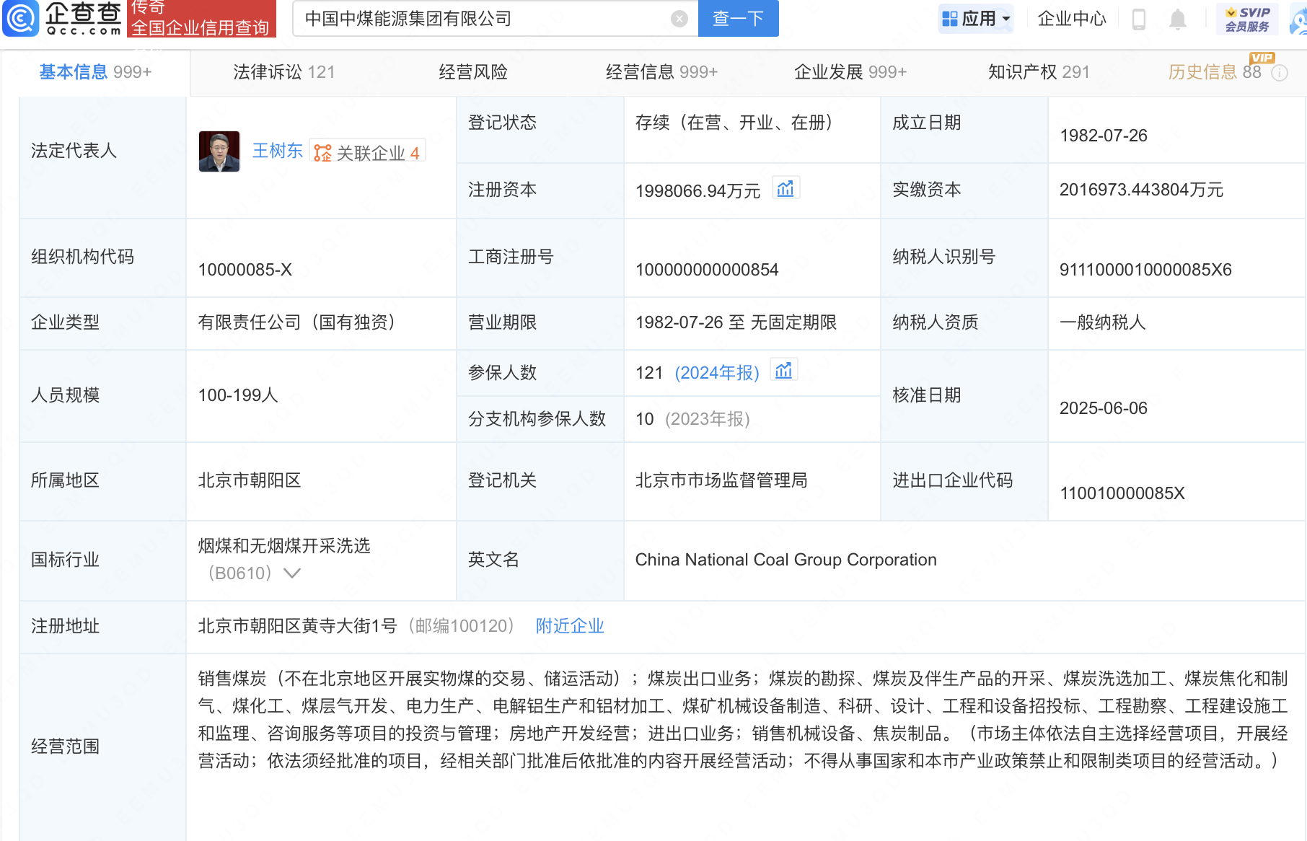This screenshot has height=841, width=1307.
Task: Open the 参保人数 chart icon
Action: [784, 371]
